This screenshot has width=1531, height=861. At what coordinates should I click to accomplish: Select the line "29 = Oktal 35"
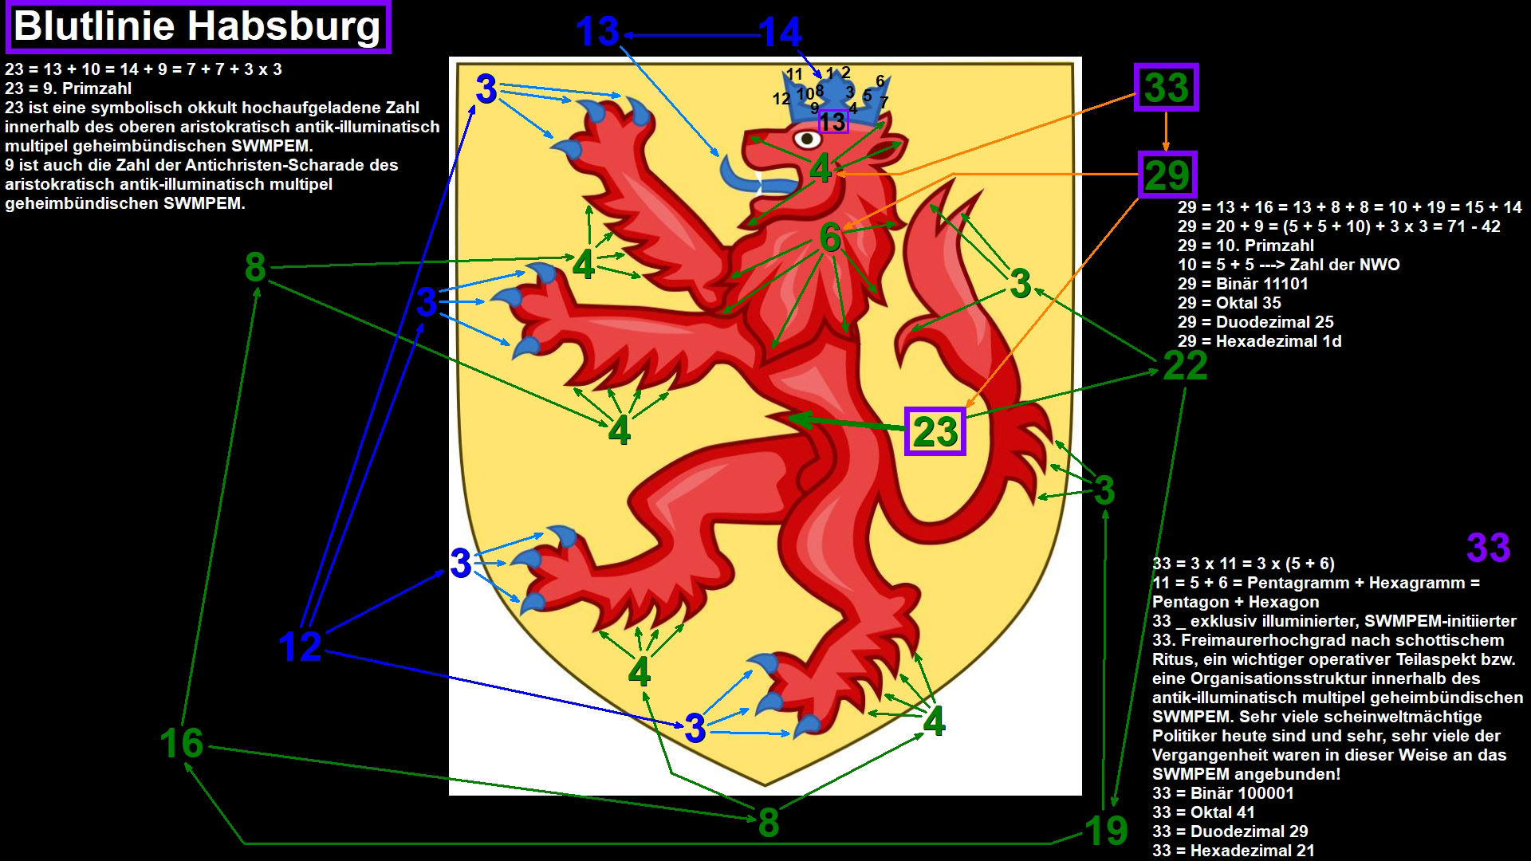1229,303
